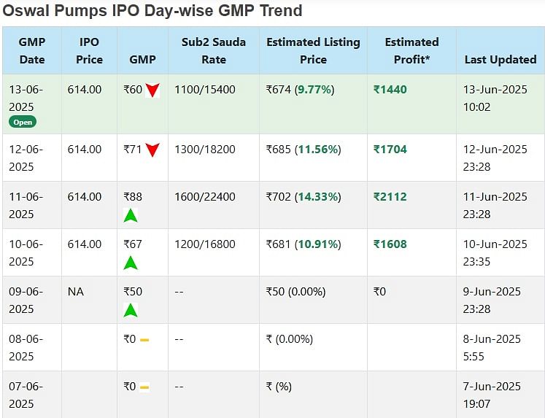The height and width of the screenshot is (418, 545).
Task: Select the Estimated Profit* header
Action: tap(412, 51)
